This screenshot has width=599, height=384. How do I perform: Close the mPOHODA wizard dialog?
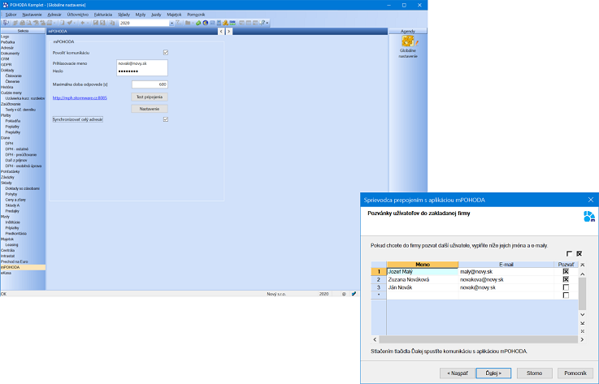point(591,200)
